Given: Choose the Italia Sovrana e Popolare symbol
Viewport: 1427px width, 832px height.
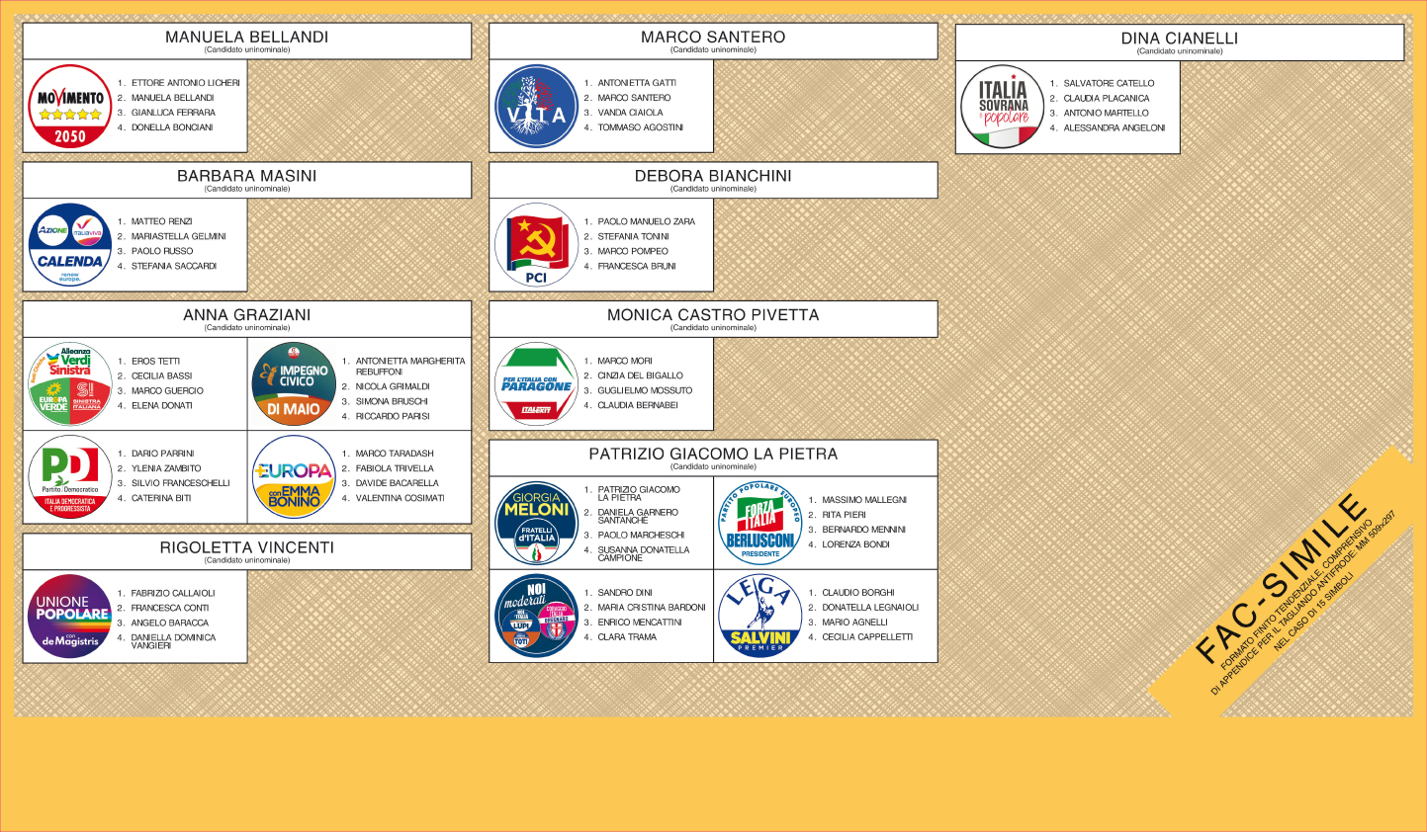Looking at the screenshot, I should 1003,107.
